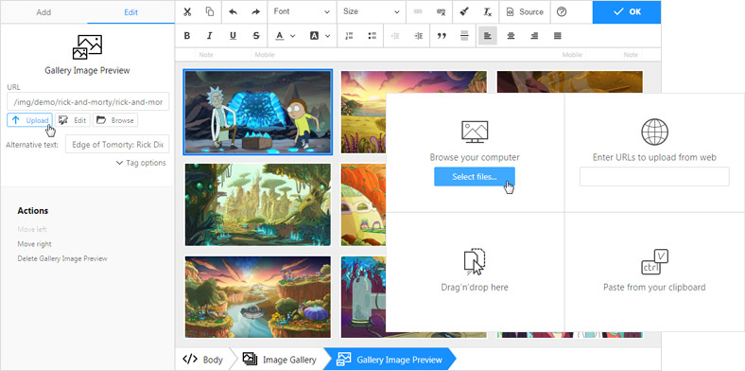Toggle bold formatting
This screenshot has width=745, height=371.
point(187,36)
